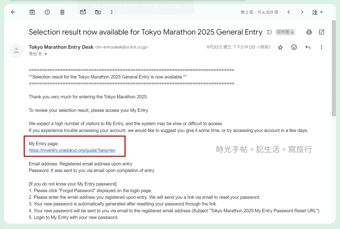Delete the email with the trash icon
This screenshot has width=340, height=229.
62,12
